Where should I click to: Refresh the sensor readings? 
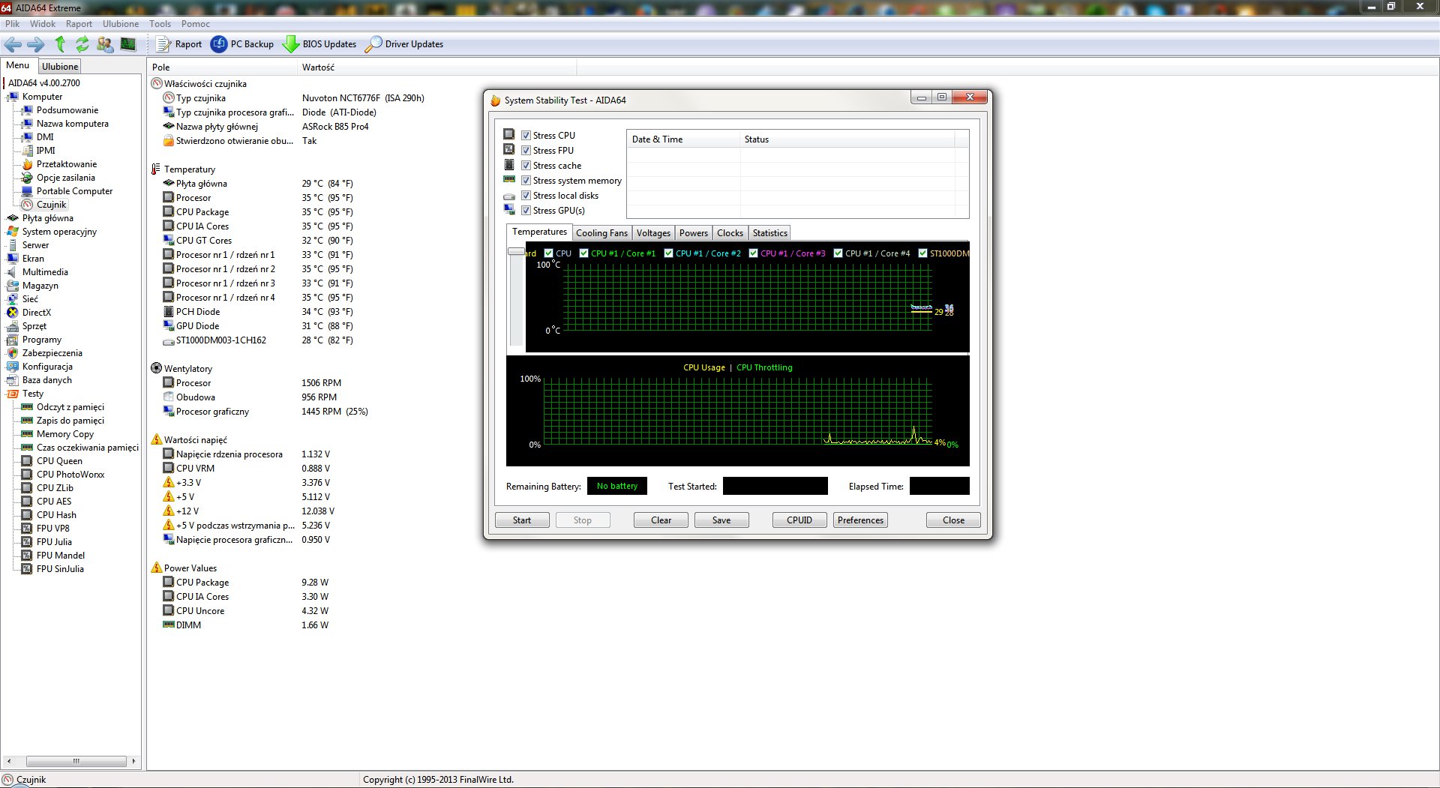[82, 44]
